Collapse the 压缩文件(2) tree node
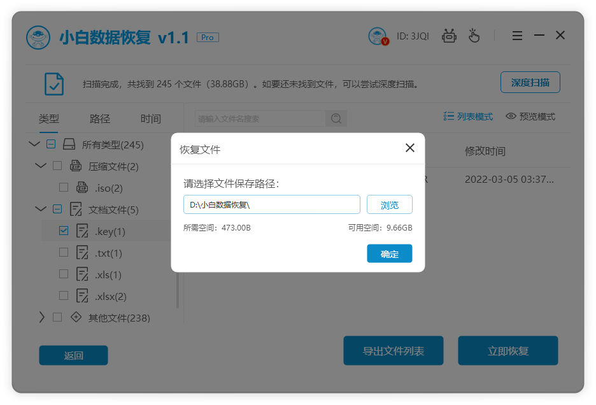Viewport: 596px width, 405px height. pos(41,166)
